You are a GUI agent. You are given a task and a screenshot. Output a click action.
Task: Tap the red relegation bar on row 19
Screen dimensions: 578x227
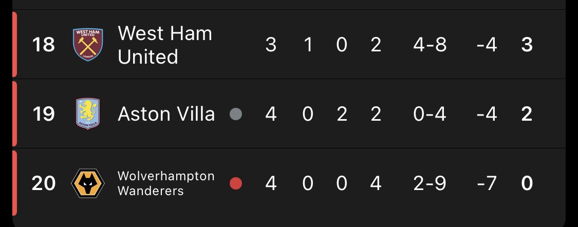(x=14, y=114)
